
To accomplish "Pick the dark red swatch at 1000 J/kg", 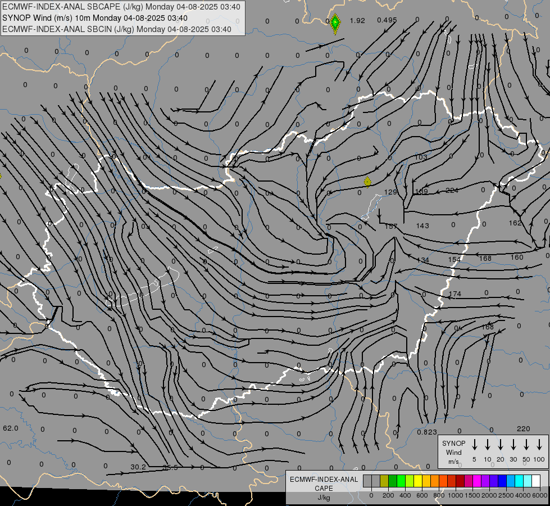I will point(460,481).
